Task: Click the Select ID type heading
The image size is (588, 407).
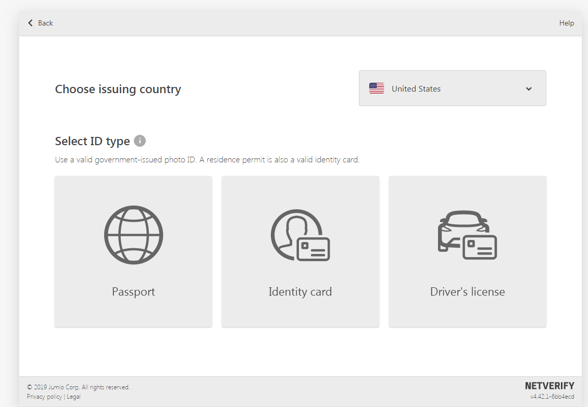Action: pos(92,141)
